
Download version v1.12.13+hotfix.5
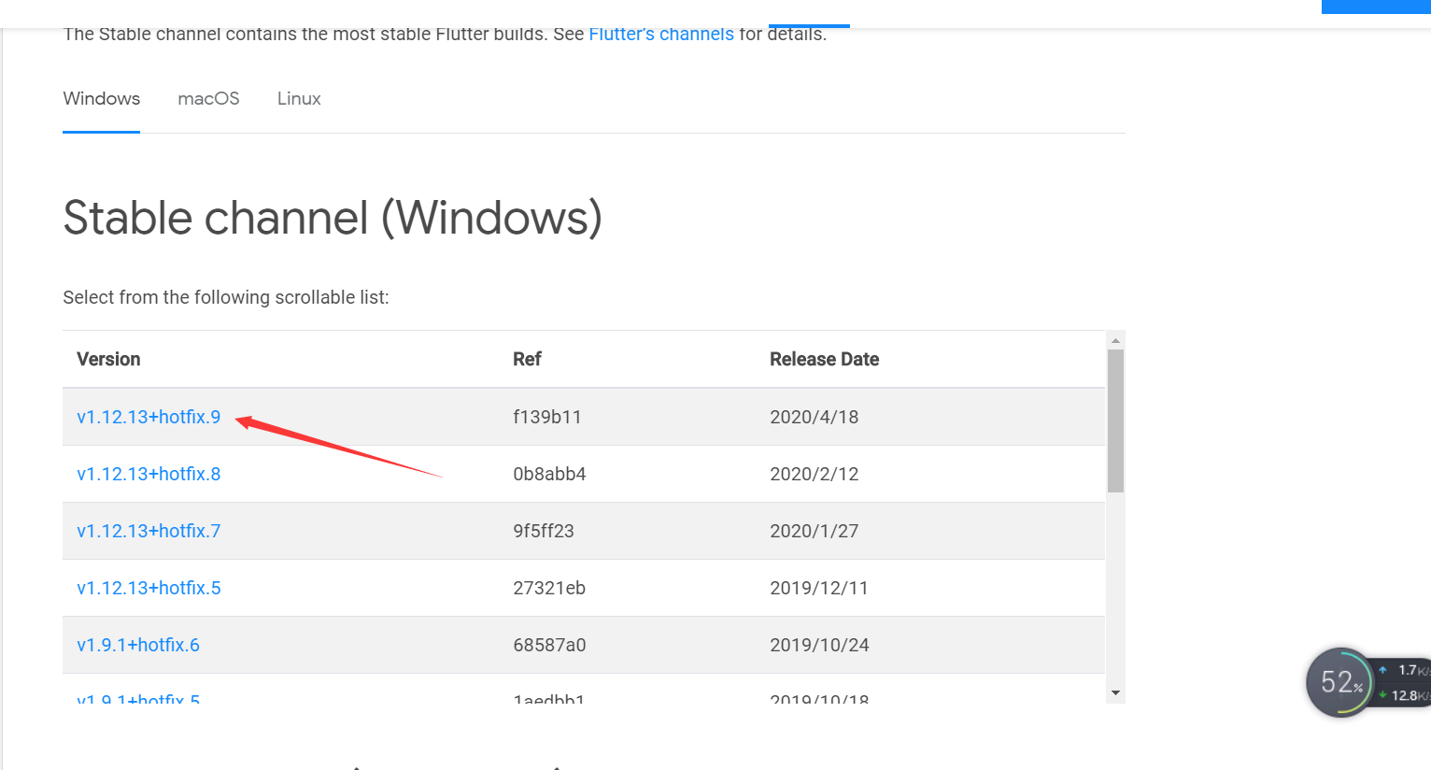coord(149,588)
